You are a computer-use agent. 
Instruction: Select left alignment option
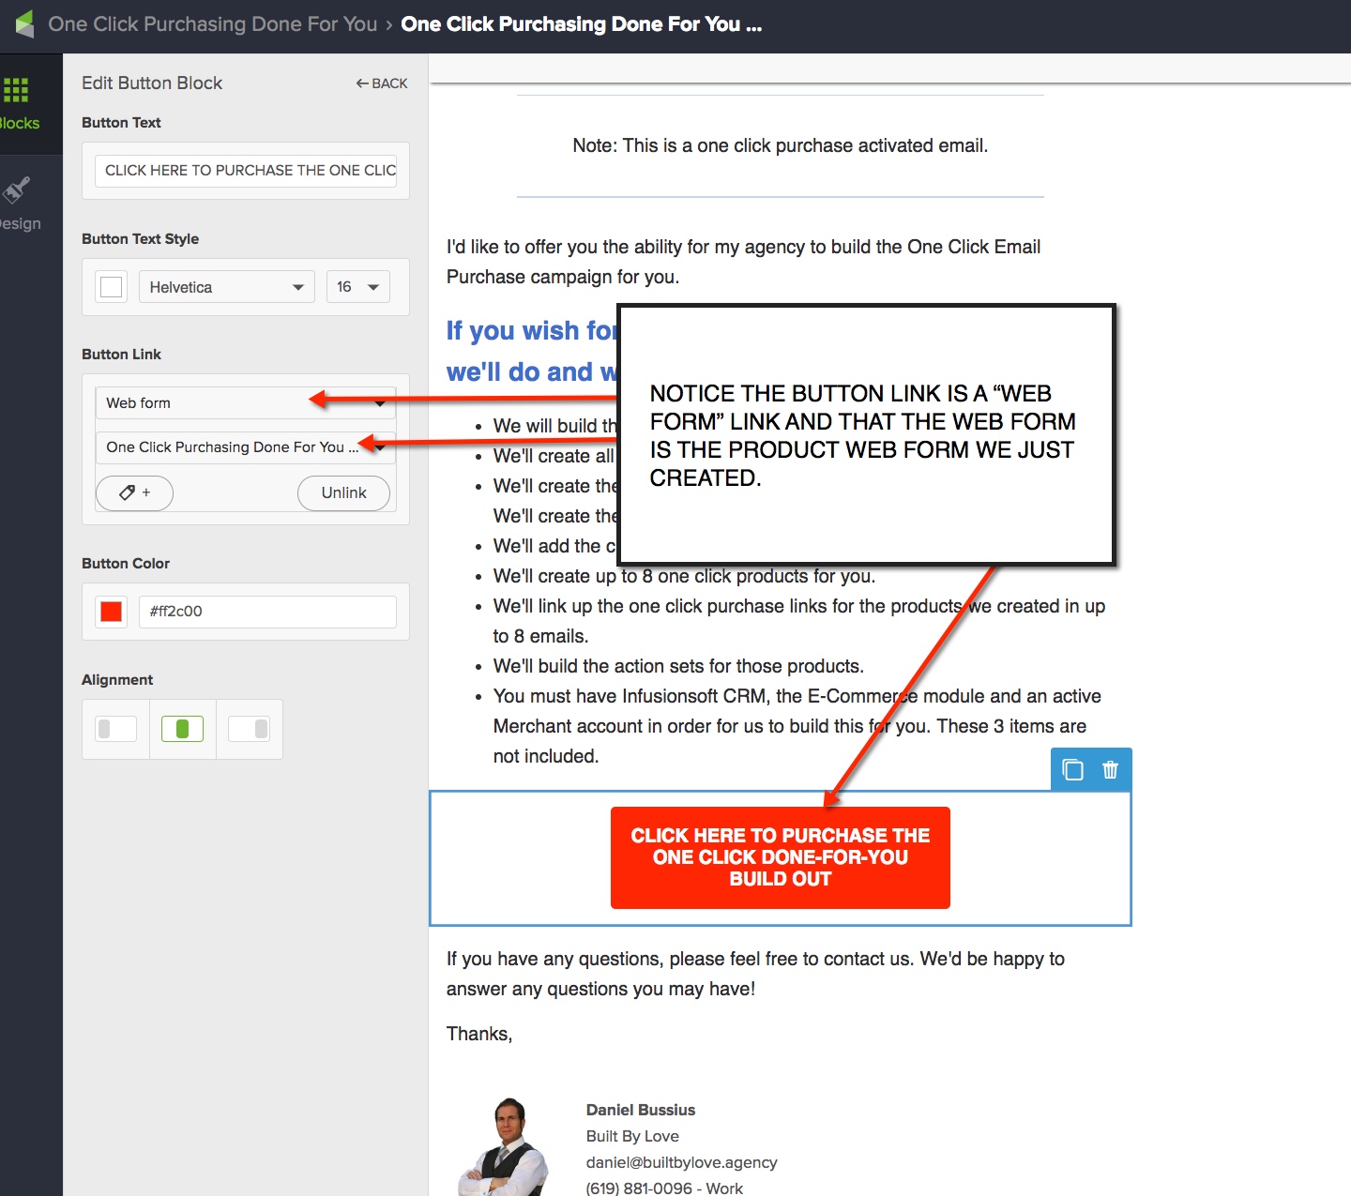point(114,728)
